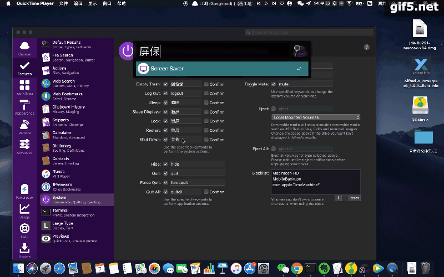Select Web Search feature
444x277 pixels.
click(x=77, y=83)
